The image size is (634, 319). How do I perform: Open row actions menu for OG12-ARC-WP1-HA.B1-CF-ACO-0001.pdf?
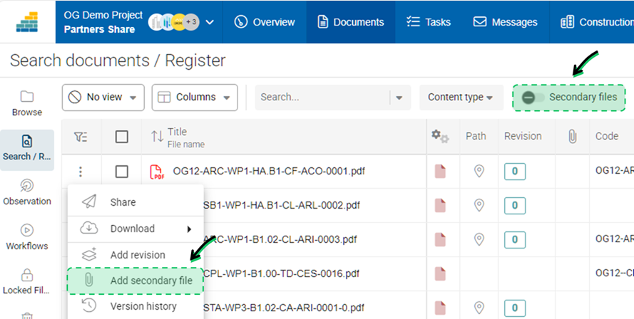point(81,172)
